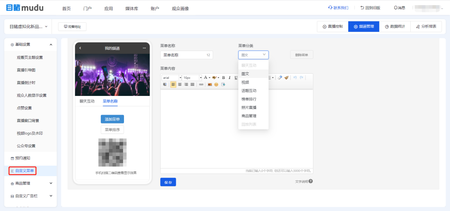Expand the 自定义广告栏 sidebar section

[31, 196]
